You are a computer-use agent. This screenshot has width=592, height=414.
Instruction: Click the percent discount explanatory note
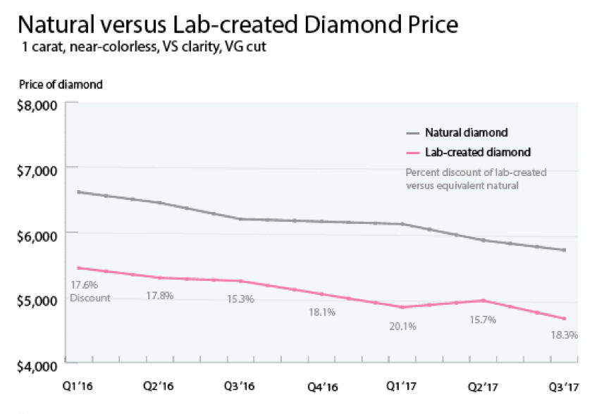pos(476,179)
